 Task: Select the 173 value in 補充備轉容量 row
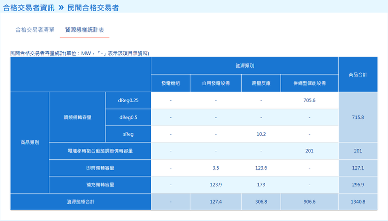coord(261,185)
